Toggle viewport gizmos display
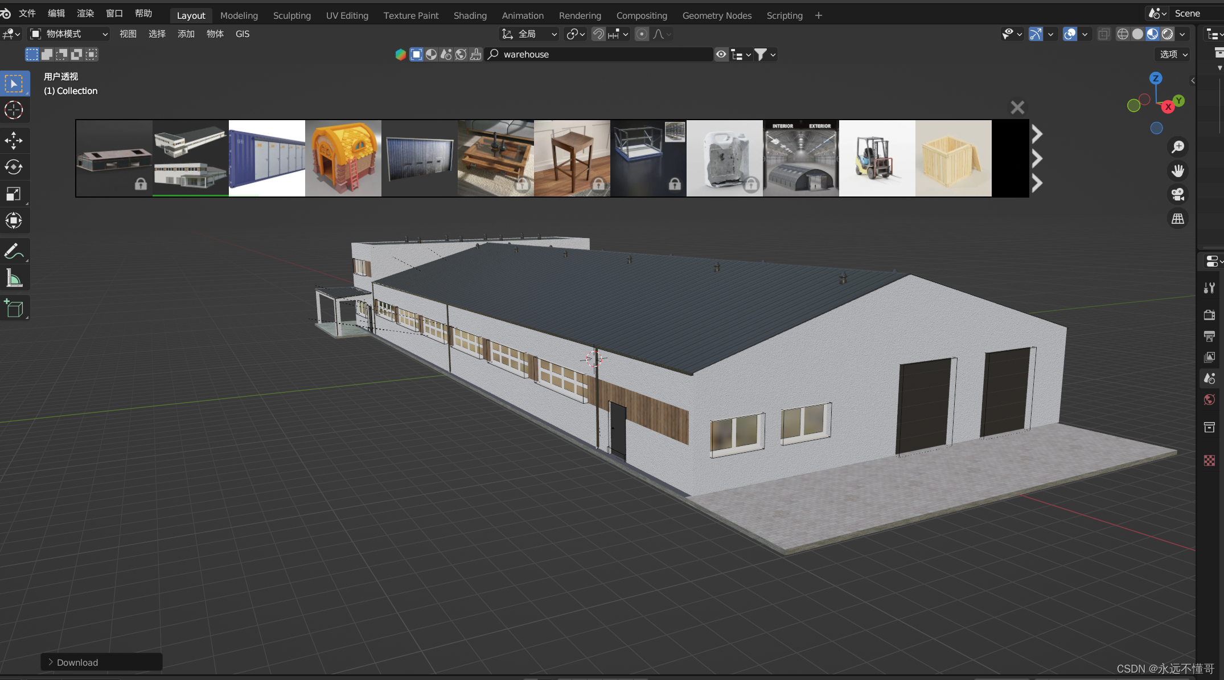 1036,34
